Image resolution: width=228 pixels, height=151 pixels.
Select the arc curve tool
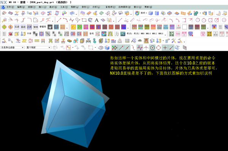pyautogui.click(x=65, y=20)
